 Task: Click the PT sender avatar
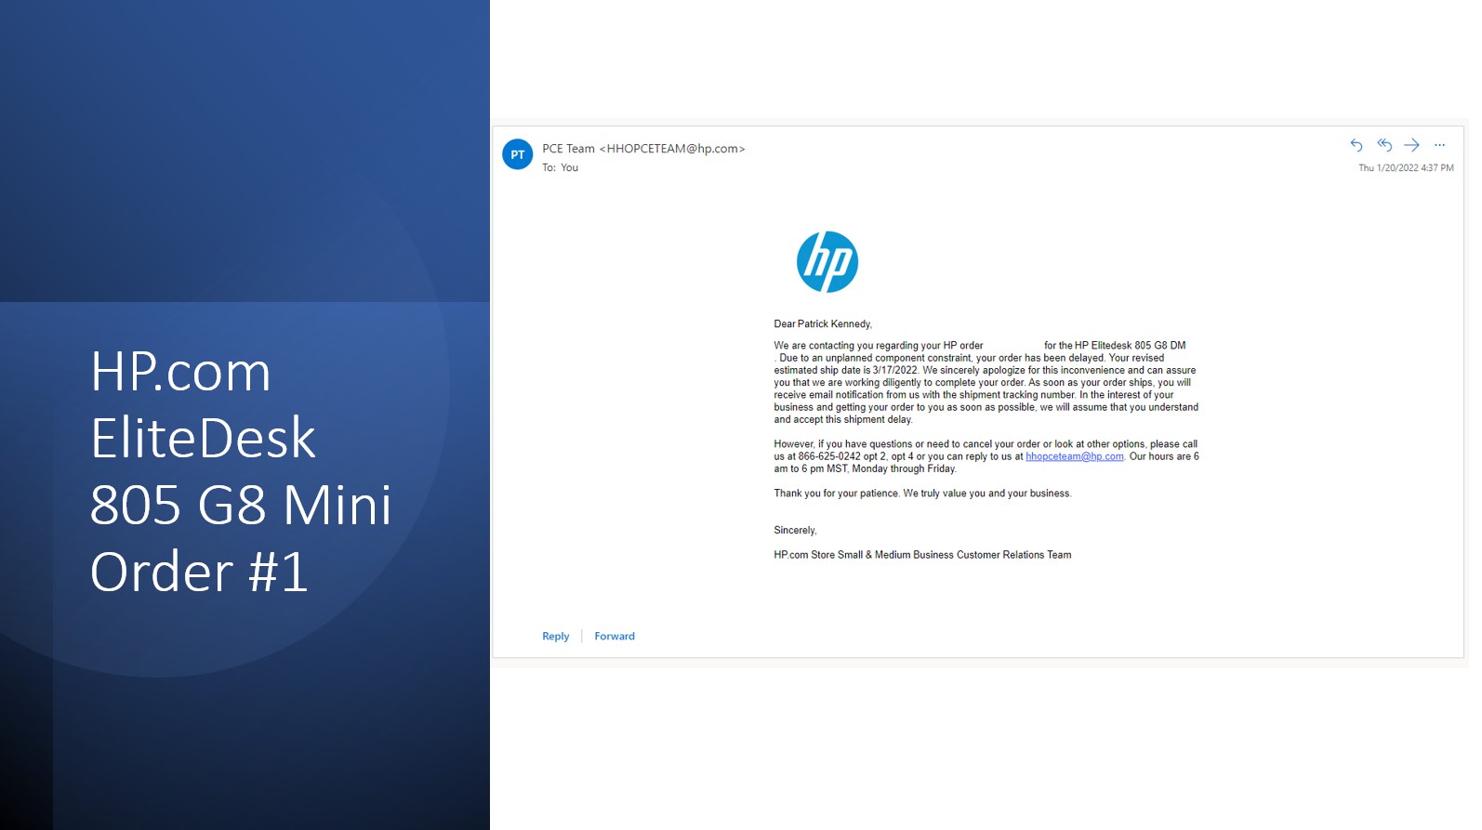pyautogui.click(x=518, y=154)
